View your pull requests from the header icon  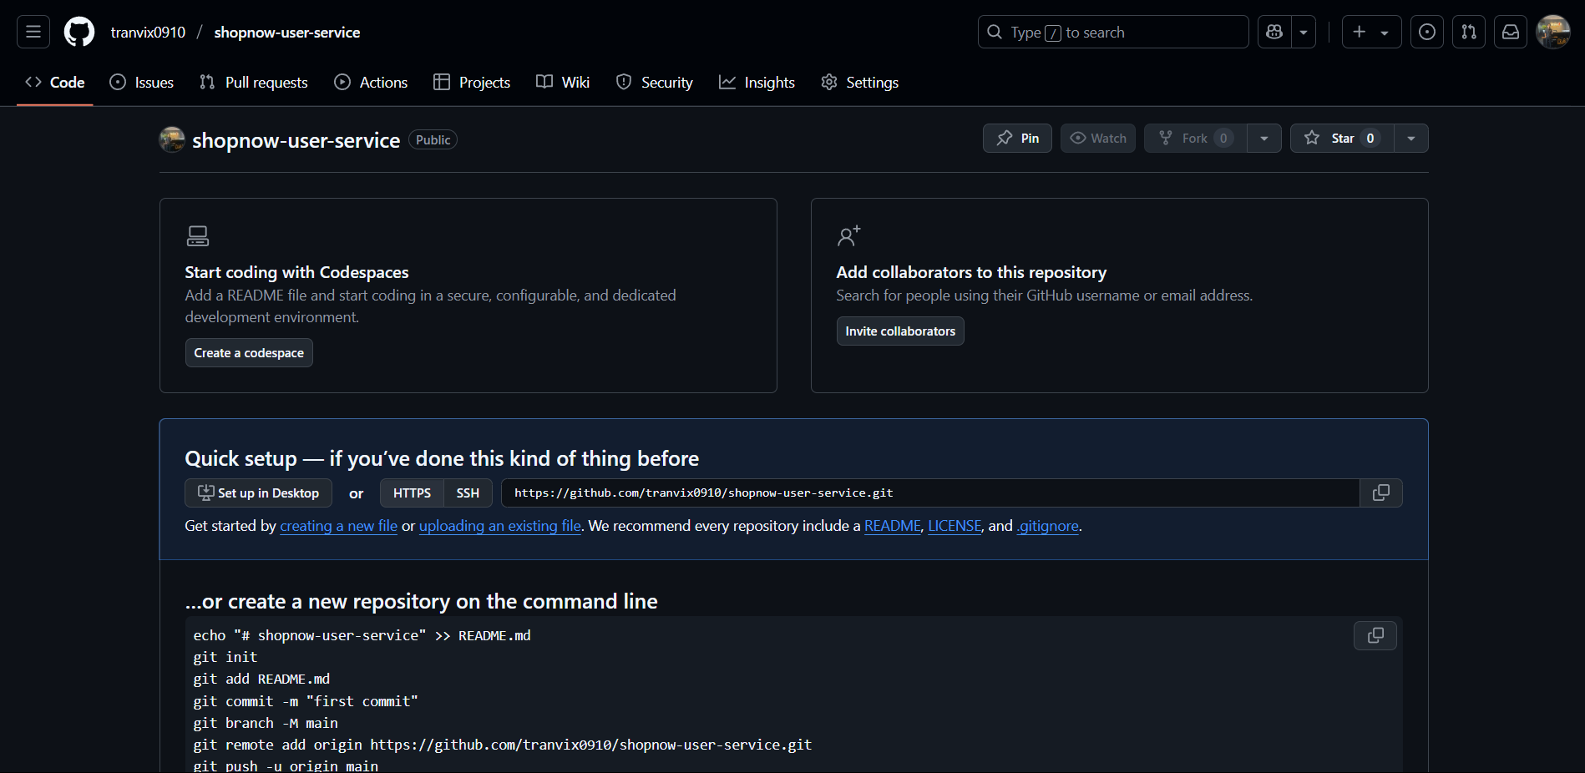tap(1468, 32)
